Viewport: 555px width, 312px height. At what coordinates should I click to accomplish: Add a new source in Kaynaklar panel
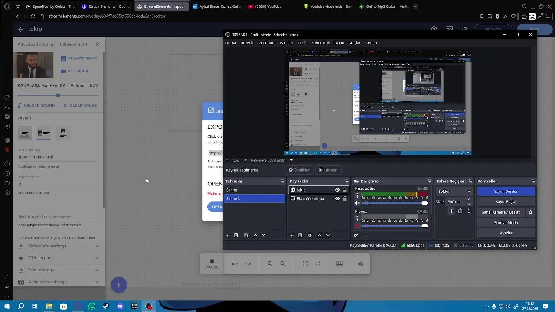point(292,235)
